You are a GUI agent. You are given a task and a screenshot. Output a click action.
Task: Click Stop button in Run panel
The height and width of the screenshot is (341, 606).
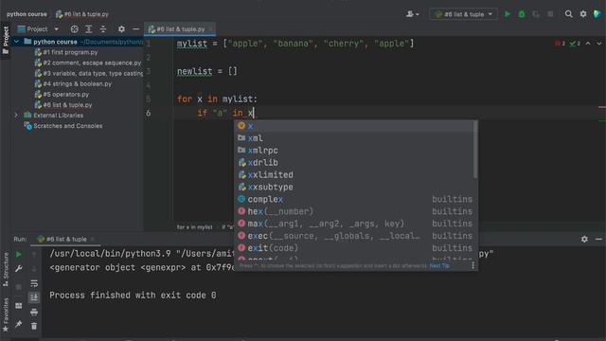(x=19, y=287)
